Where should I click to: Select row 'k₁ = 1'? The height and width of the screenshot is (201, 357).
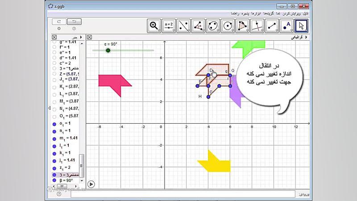(x=66, y=153)
